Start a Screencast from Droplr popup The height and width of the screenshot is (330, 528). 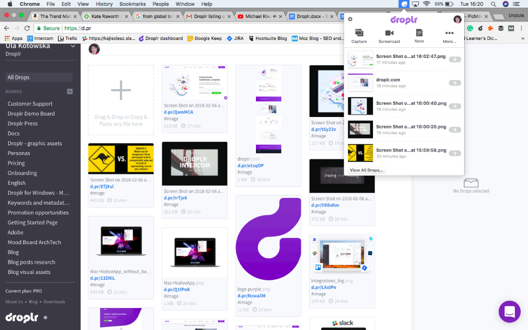tap(389, 36)
